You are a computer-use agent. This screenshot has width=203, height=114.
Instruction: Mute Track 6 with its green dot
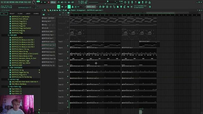[68, 52]
